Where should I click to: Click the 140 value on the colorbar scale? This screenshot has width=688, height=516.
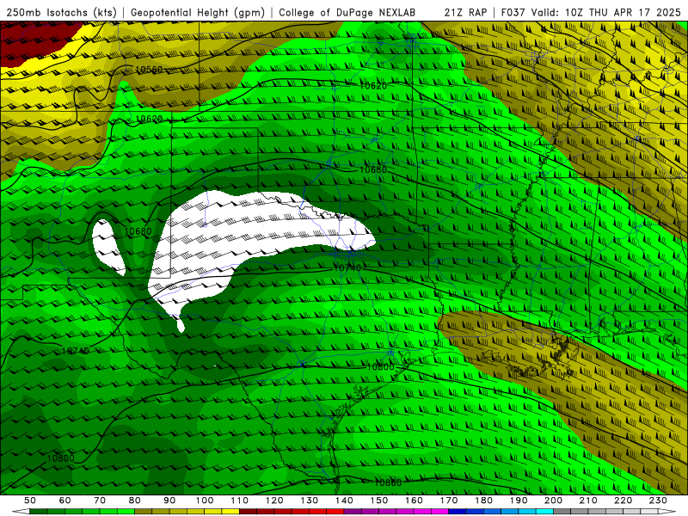click(x=344, y=501)
